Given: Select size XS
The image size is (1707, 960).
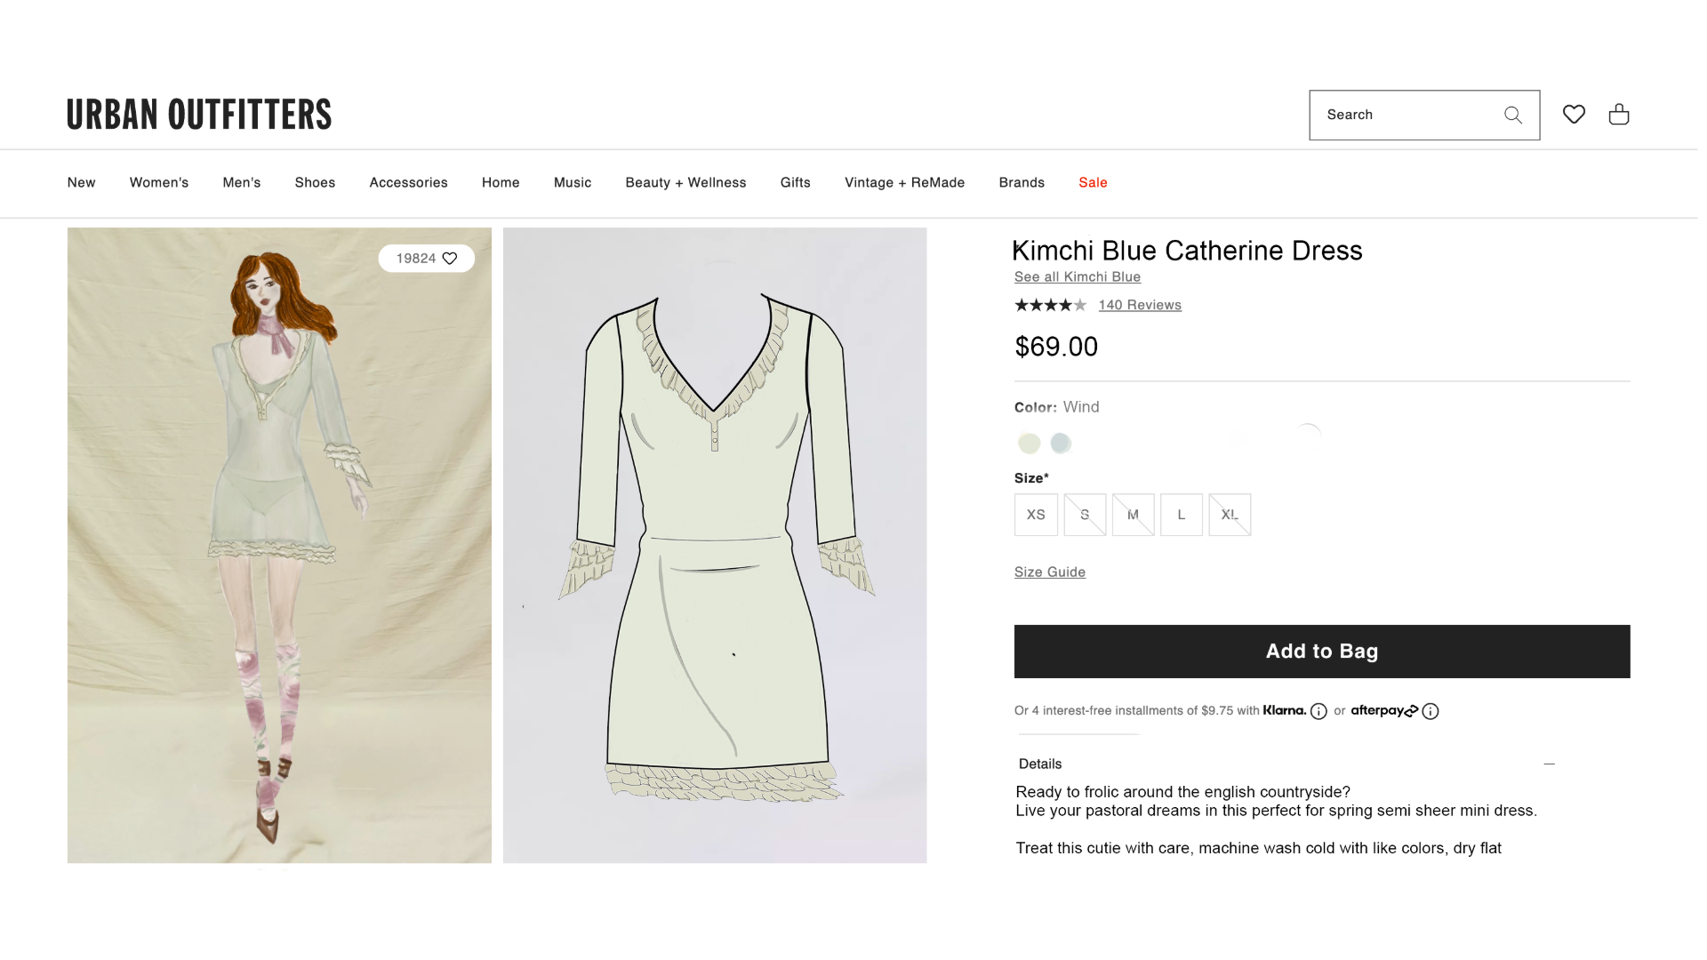Looking at the screenshot, I should [x=1036, y=515].
